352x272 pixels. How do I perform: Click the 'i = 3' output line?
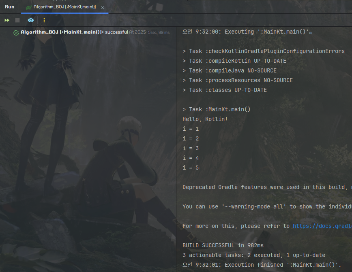tap(191, 148)
